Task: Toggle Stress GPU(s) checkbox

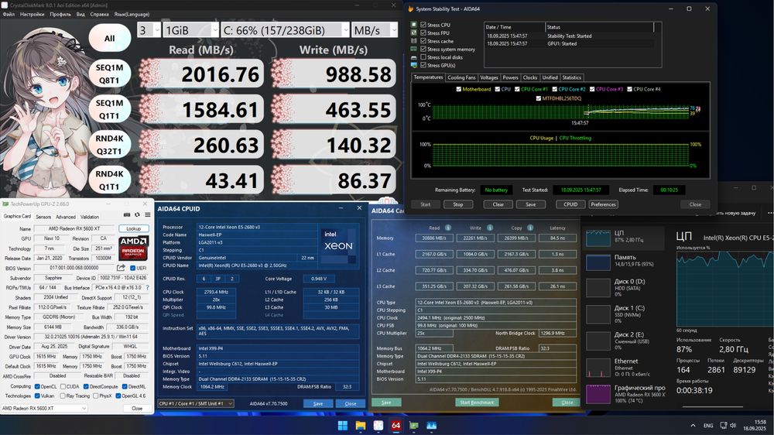Action: (x=423, y=65)
